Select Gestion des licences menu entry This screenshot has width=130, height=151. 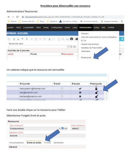90,44
